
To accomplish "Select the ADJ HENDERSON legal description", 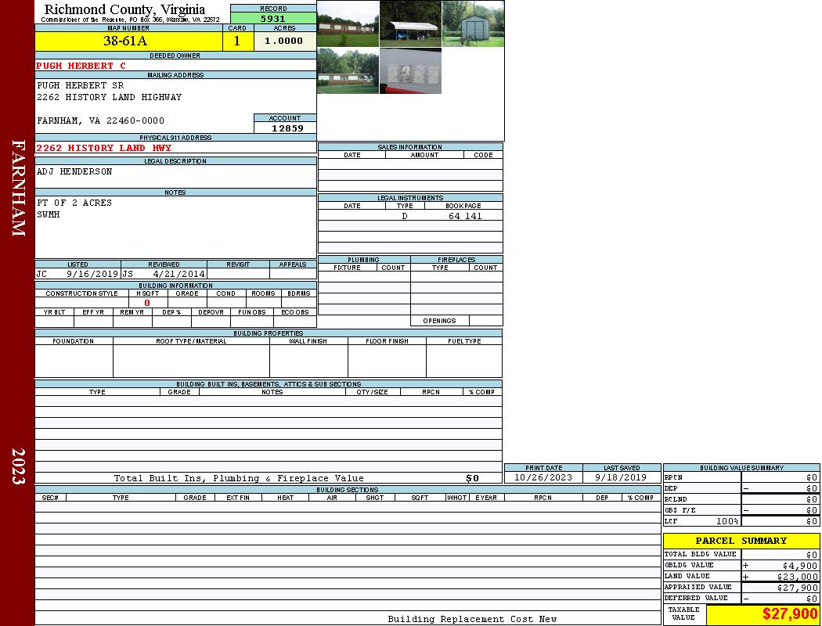I will click(x=74, y=171).
